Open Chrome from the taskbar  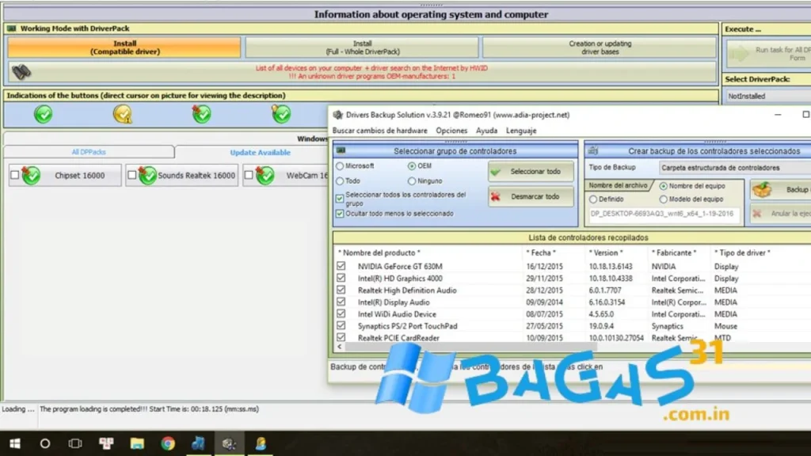click(168, 443)
